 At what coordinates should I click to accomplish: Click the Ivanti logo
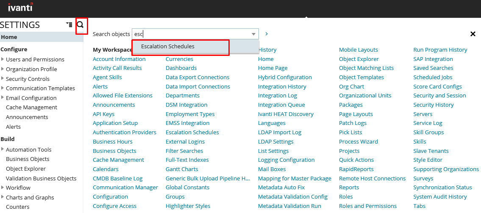tap(20, 7)
